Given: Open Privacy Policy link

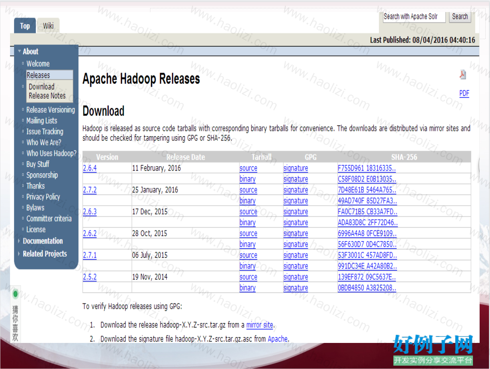Looking at the screenshot, I should (43, 197).
